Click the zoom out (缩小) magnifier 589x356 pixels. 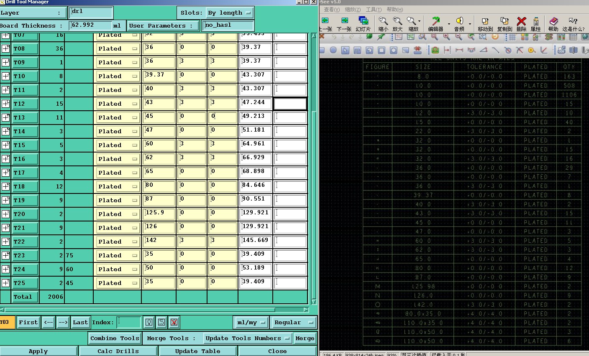coord(383,21)
